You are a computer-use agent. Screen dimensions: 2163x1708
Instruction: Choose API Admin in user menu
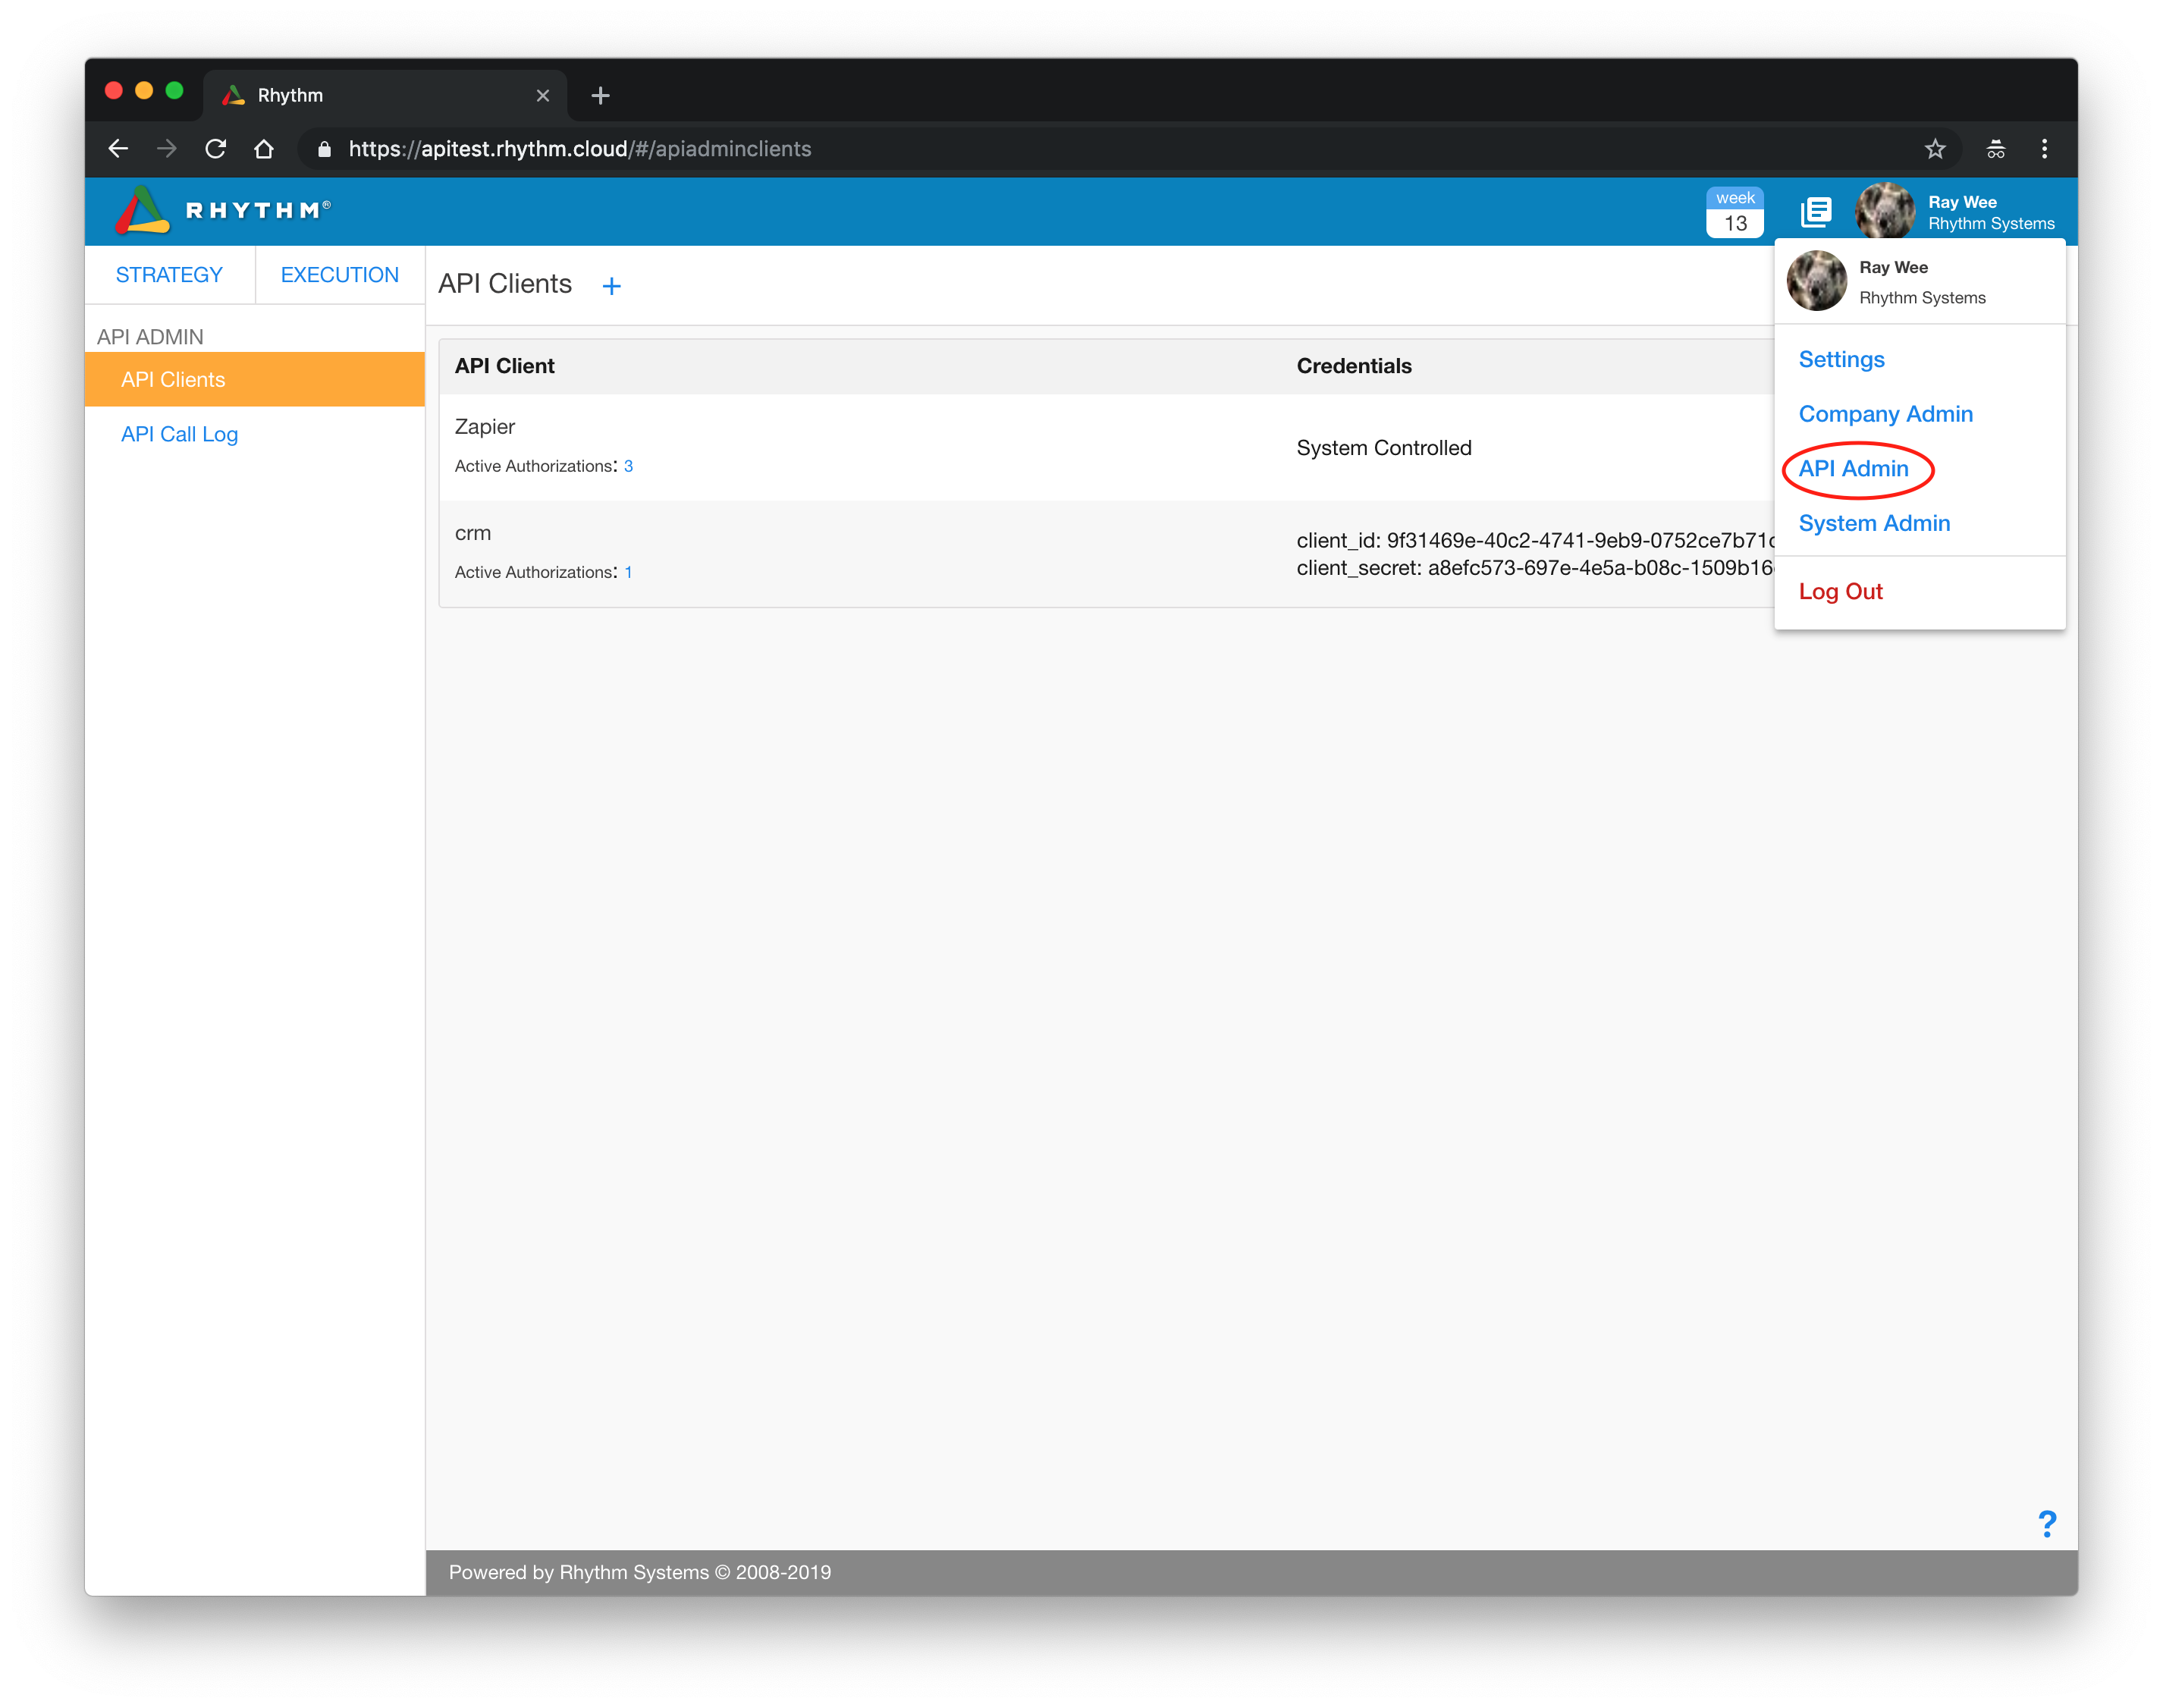click(1853, 468)
